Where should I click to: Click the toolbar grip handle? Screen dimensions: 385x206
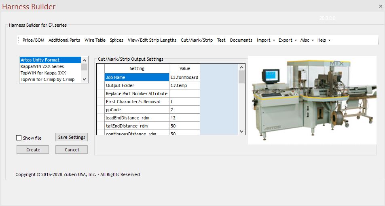(x=19, y=40)
